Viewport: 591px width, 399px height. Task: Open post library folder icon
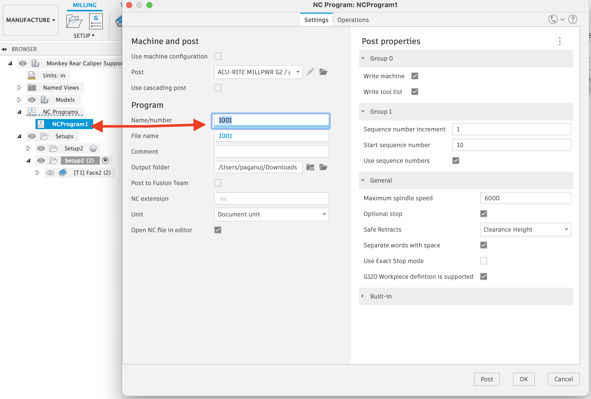pos(323,72)
